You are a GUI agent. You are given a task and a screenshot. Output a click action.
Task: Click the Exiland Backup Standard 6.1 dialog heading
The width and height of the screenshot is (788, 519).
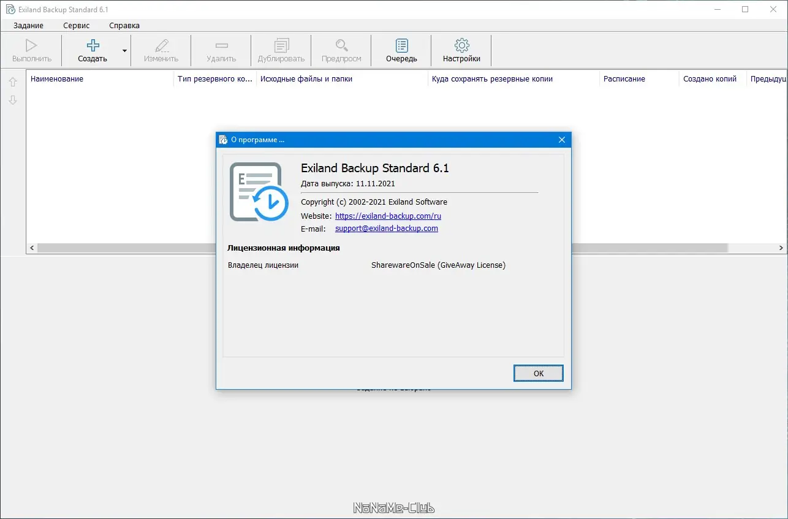tap(375, 168)
